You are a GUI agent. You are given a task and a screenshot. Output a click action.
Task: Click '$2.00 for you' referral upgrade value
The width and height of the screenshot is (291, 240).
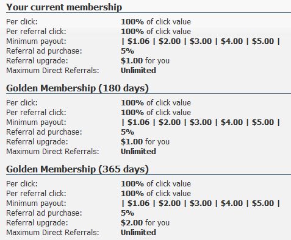[145, 223]
